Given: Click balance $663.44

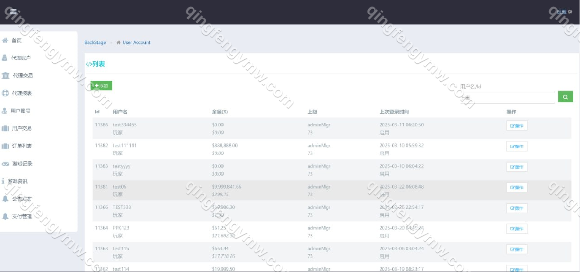Looking at the screenshot, I should [x=221, y=249].
